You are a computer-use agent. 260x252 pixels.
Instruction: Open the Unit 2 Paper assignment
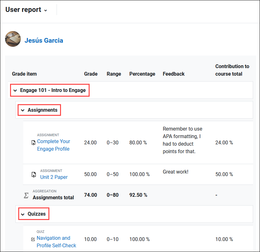point(53,177)
